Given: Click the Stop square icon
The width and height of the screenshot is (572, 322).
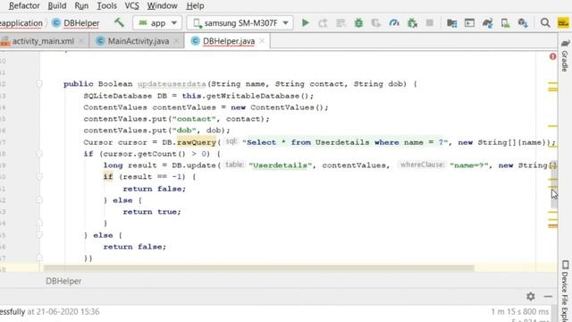Looking at the screenshot, I should click(429, 23).
